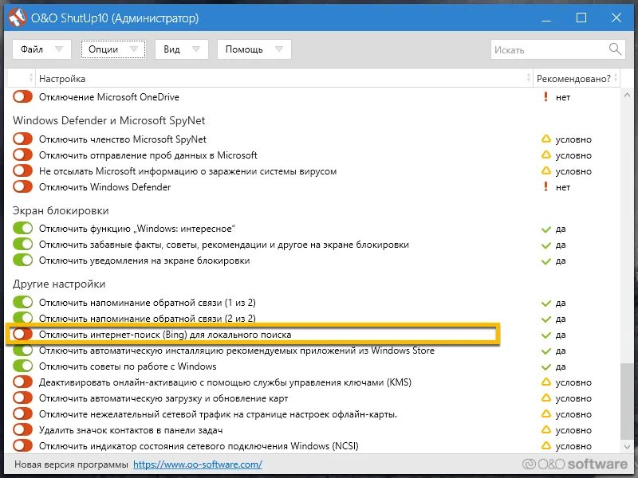Screen dimensions: 638x478
Task: Toggle Отключить функцию Windows: интересное switch
Action: click(22, 228)
